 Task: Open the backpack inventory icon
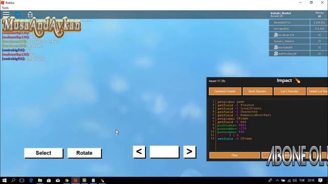tap(30, 14)
